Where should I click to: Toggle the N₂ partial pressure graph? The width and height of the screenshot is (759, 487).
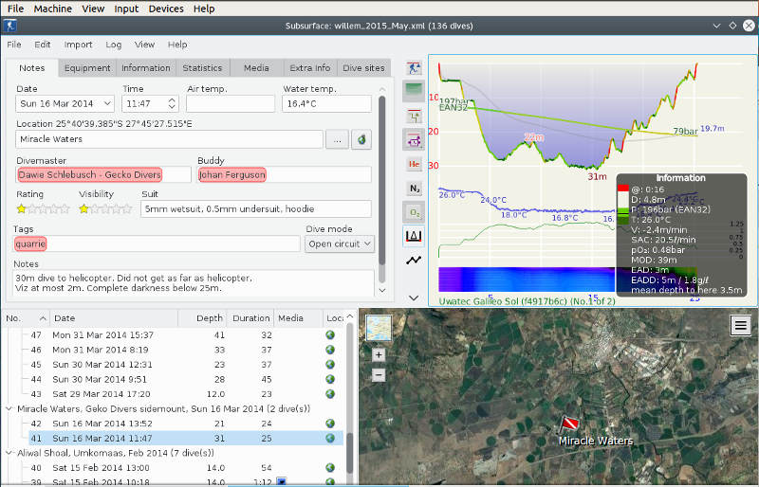tap(414, 188)
